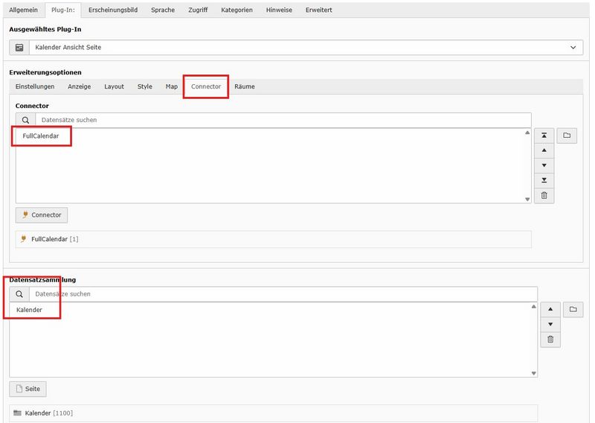This screenshot has width=595, height=423.
Task: Select the Einstellungen sub-tab
Action: click(35, 86)
